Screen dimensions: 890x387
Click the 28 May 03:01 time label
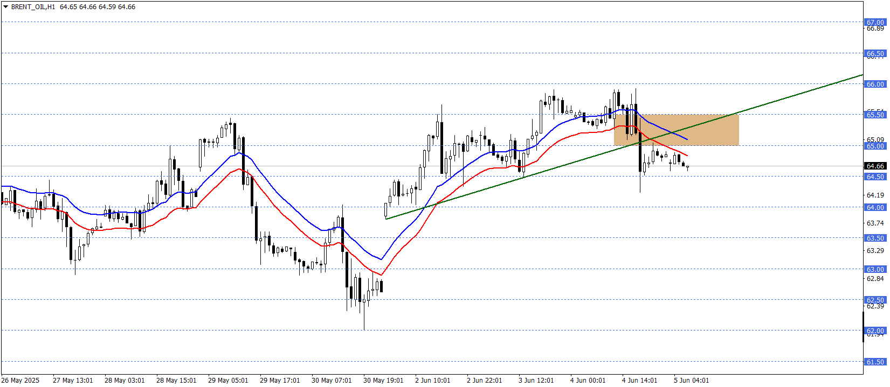click(125, 381)
